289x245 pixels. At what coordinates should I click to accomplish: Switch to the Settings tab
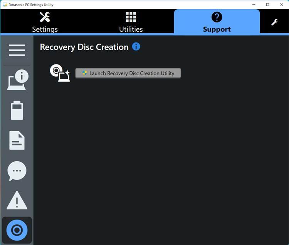tap(45, 22)
